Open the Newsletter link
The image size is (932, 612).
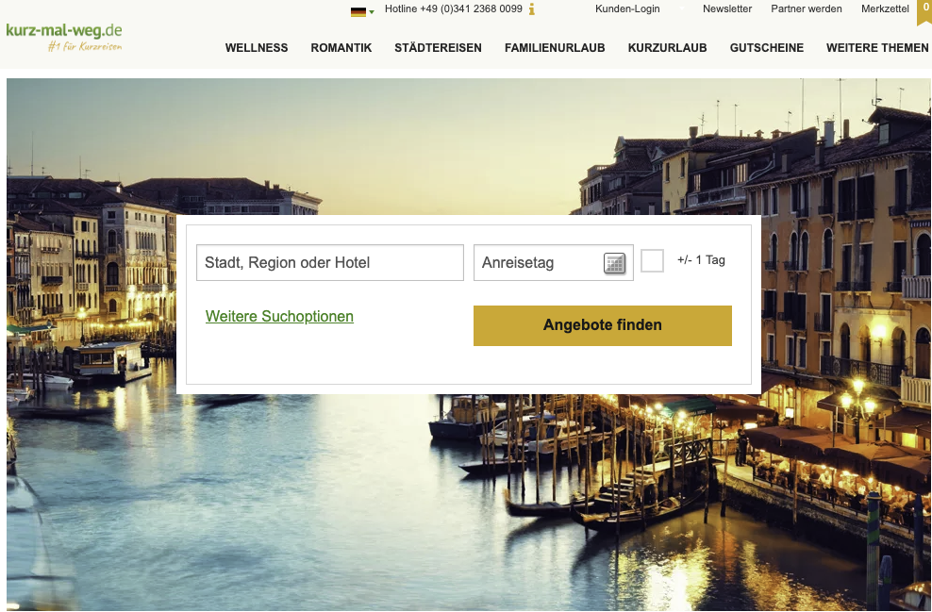pyautogui.click(x=727, y=8)
